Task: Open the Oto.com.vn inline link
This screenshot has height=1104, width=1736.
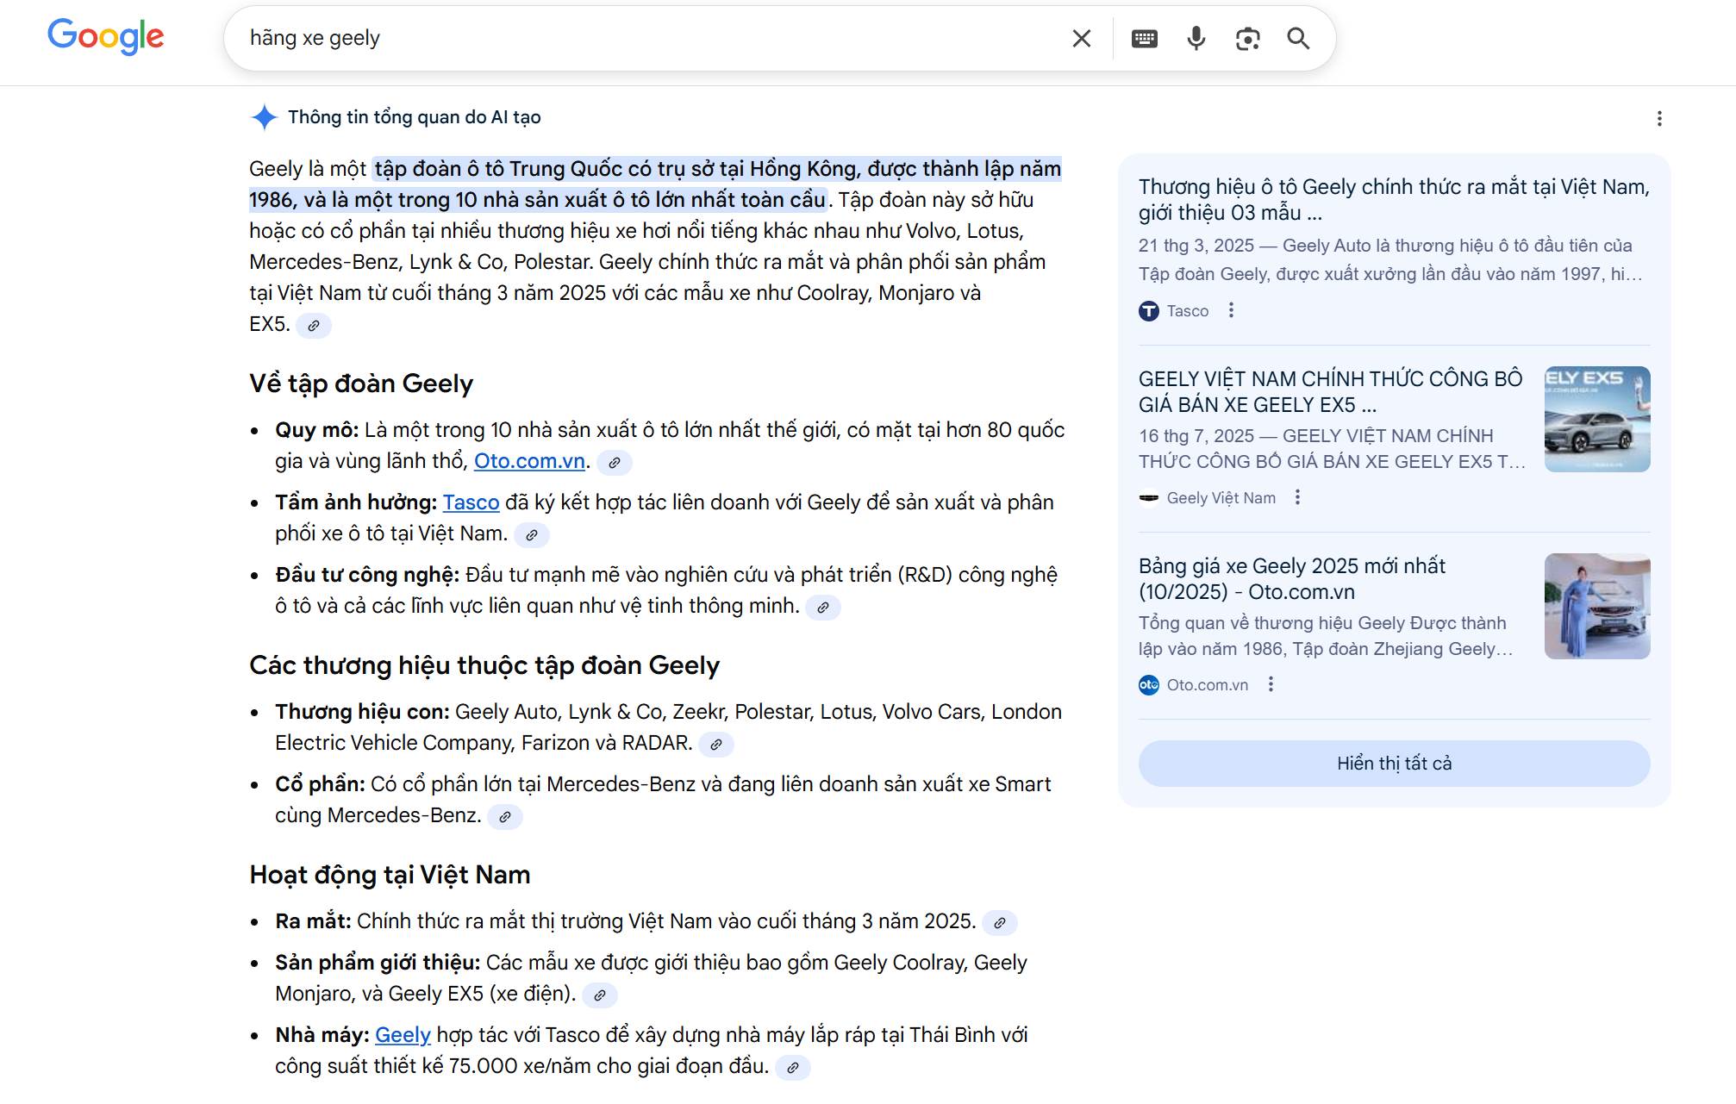Action: (x=529, y=461)
